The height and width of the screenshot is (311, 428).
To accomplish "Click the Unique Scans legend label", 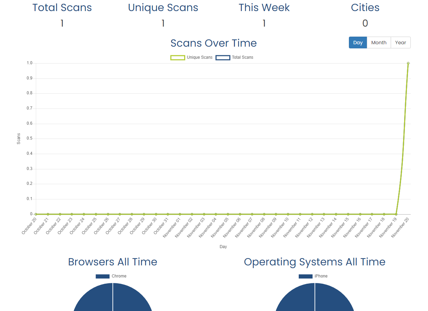I will (200, 57).
